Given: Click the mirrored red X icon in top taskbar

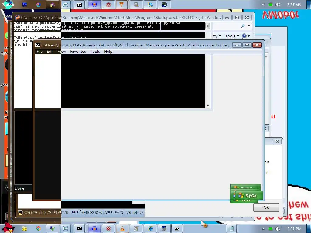Looking at the screenshot, I should coord(108,5).
